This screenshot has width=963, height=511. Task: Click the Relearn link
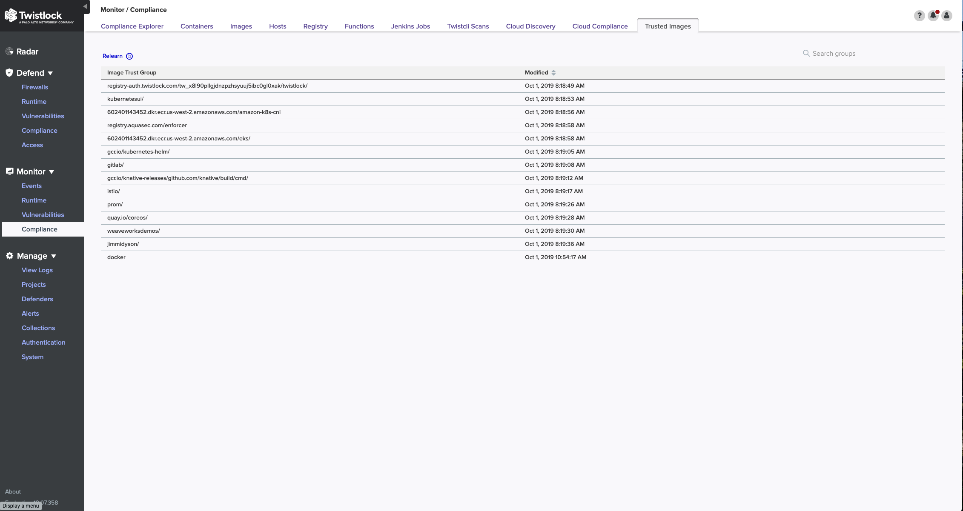pyautogui.click(x=112, y=56)
